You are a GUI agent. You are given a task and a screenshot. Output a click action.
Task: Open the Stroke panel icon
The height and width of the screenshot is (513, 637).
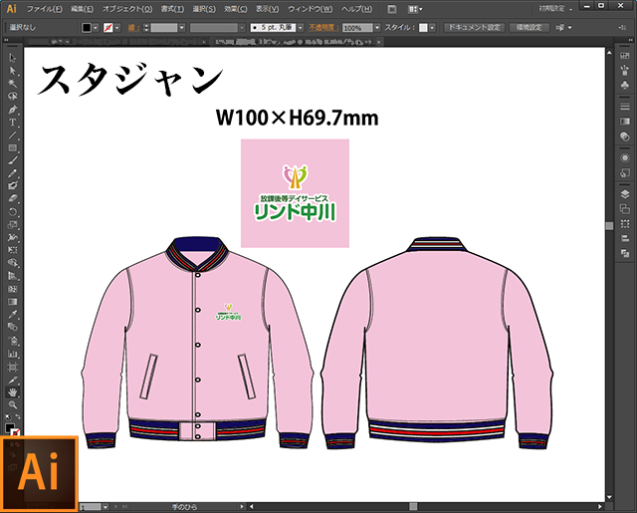[x=625, y=107]
